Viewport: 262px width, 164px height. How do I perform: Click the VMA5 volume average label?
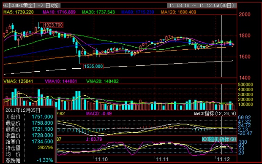pyautogui.click(x=18, y=81)
